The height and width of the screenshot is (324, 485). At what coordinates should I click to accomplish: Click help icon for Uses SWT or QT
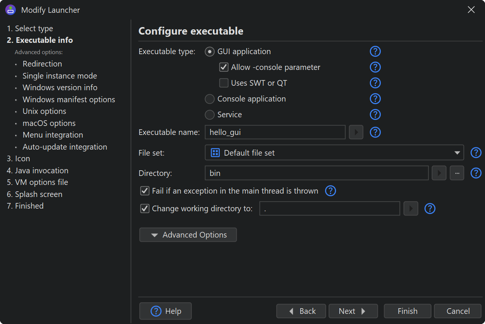pos(375,83)
